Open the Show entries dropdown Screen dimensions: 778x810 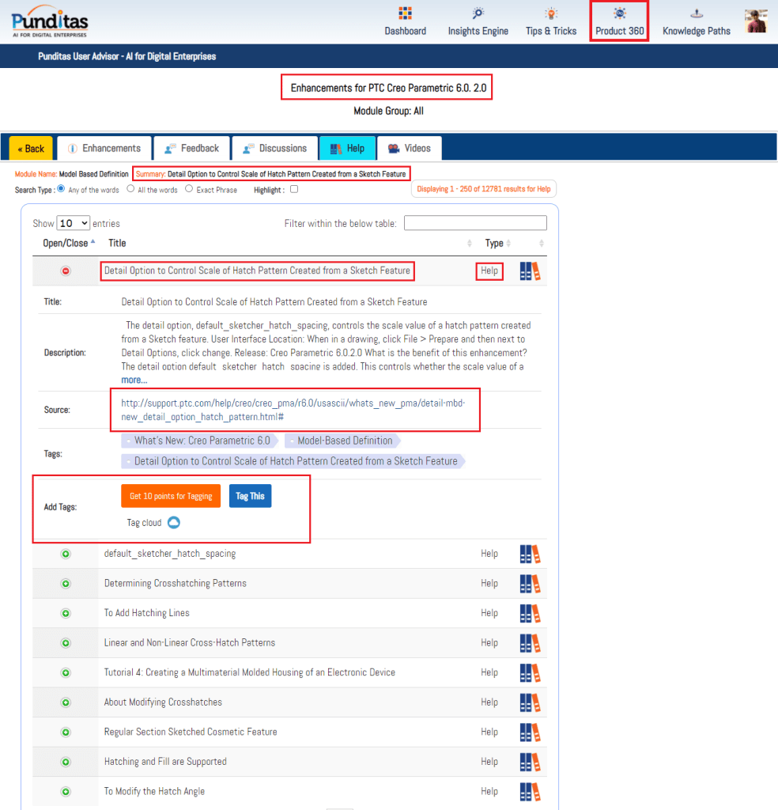point(74,224)
